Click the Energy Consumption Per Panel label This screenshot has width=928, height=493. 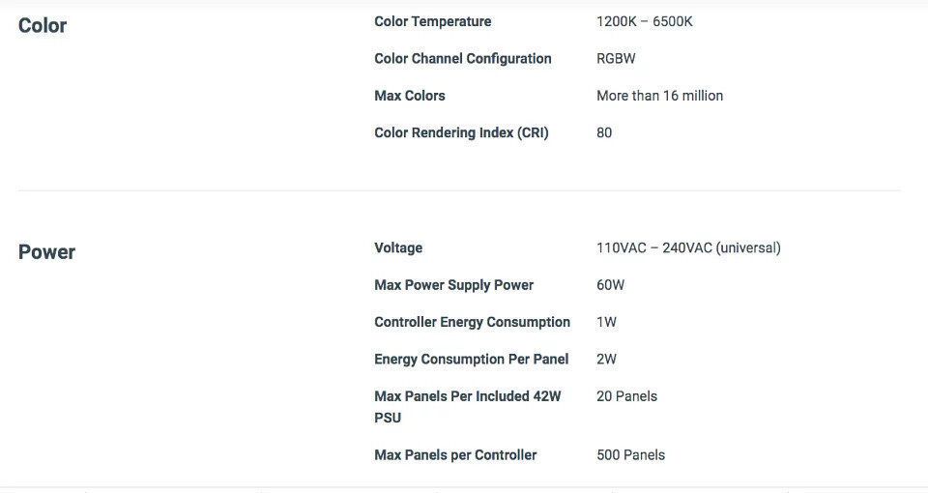tap(471, 360)
